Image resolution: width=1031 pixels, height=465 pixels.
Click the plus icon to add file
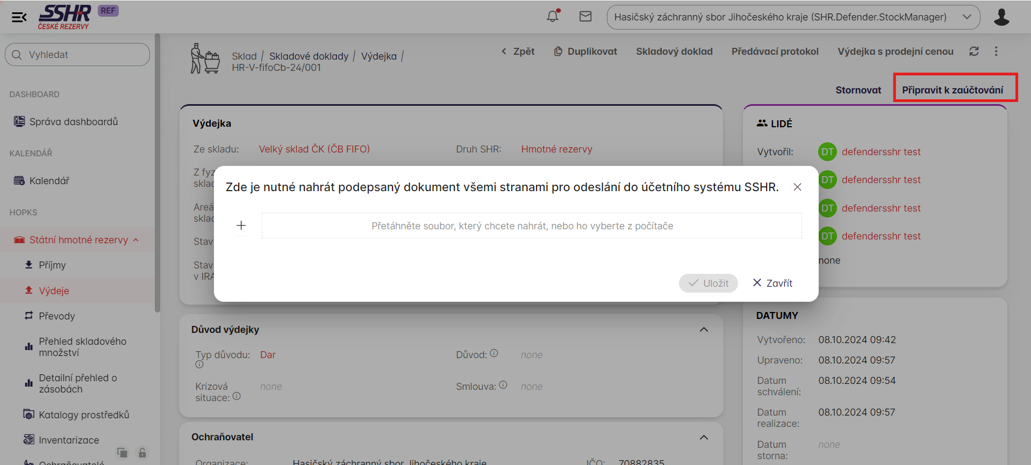(241, 226)
